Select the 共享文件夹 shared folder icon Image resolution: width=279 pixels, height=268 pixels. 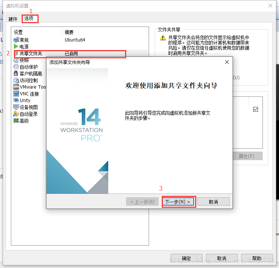click(x=16, y=54)
